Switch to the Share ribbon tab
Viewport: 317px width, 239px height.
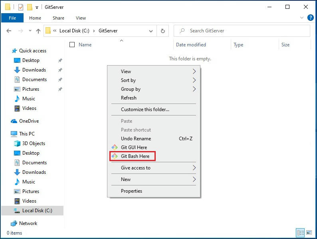pyautogui.click(x=58, y=18)
